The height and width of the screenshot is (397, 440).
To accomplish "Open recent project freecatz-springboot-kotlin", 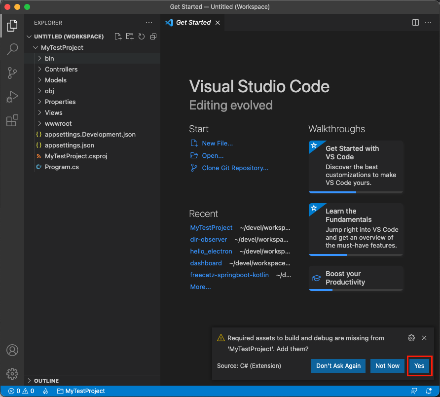I will click(229, 275).
